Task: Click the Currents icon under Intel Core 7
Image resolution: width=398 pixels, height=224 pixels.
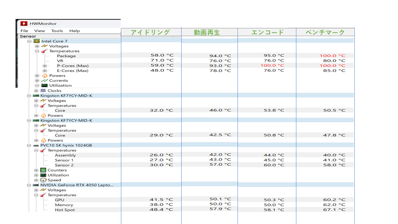Action: (x=44, y=81)
